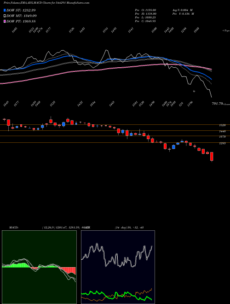Select the 'DOW ST: 1252.39' label

(21, 10)
